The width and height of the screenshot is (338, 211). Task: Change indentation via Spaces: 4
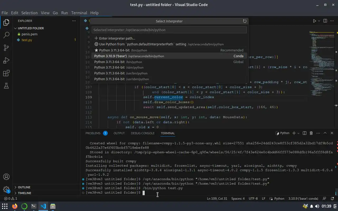(238, 199)
